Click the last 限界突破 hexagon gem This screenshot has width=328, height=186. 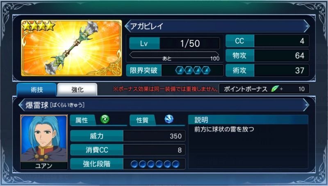pyautogui.click(x=206, y=70)
